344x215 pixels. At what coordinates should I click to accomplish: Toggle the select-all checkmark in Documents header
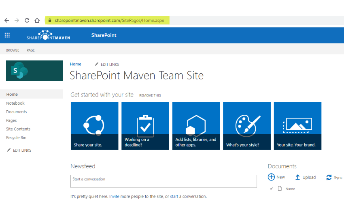tap(272, 189)
